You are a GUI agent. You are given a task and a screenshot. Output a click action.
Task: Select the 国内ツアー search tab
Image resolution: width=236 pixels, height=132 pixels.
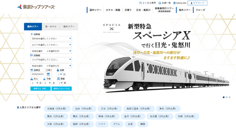[x=33, y=27]
